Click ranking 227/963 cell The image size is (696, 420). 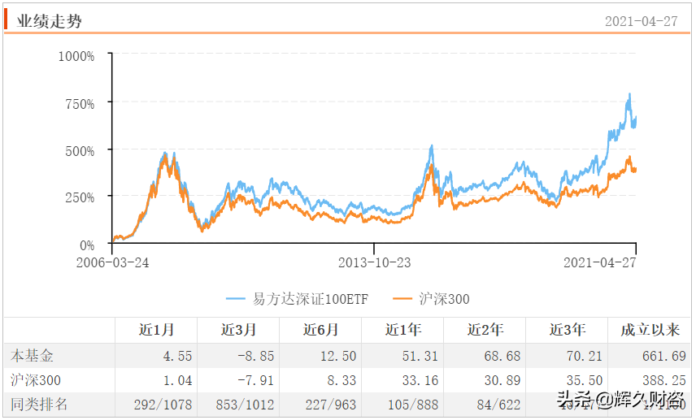pos(331,405)
